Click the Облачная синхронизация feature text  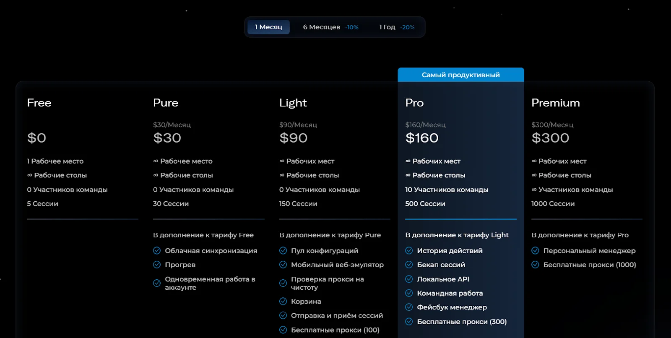point(211,251)
